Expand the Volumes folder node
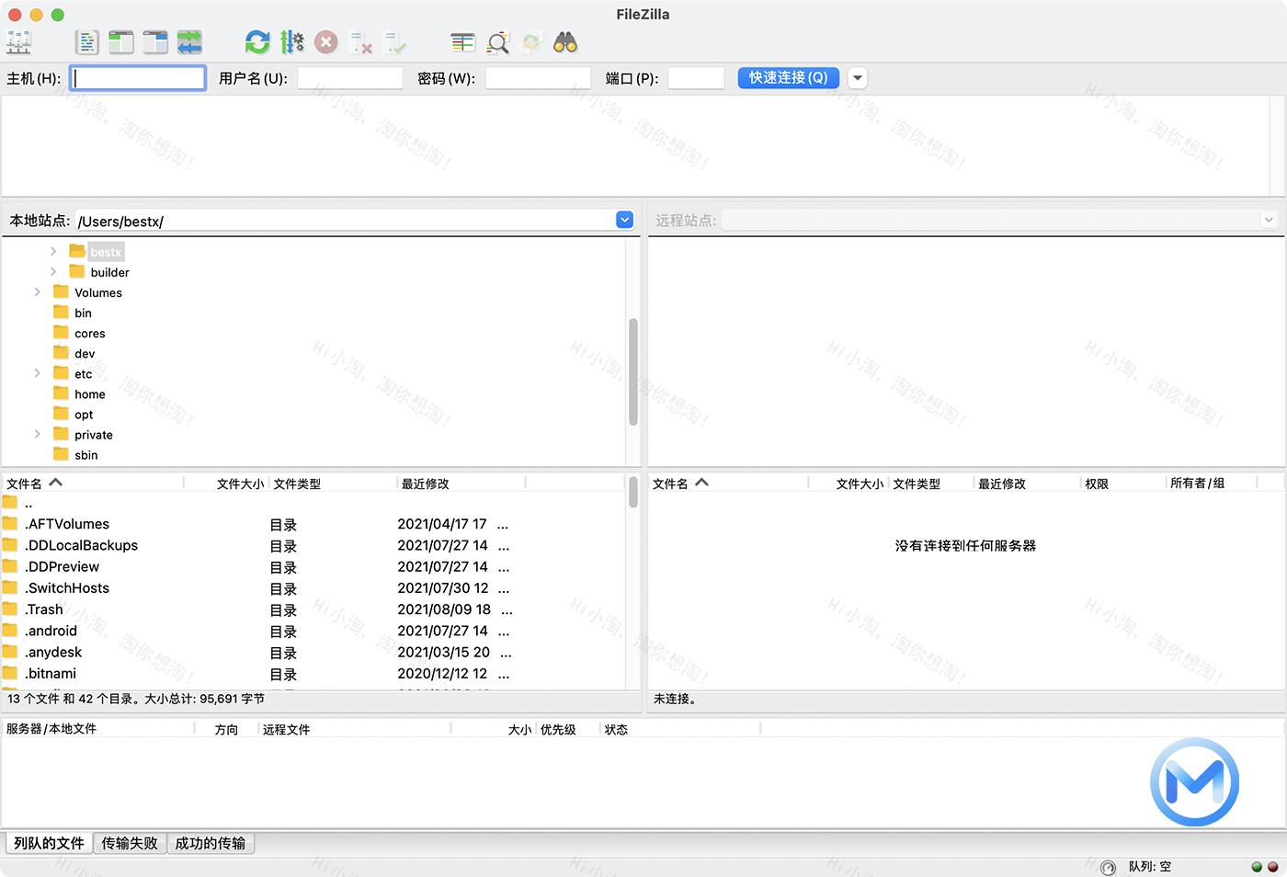Viewport: 1287px width, 877px height. point(37,291)
